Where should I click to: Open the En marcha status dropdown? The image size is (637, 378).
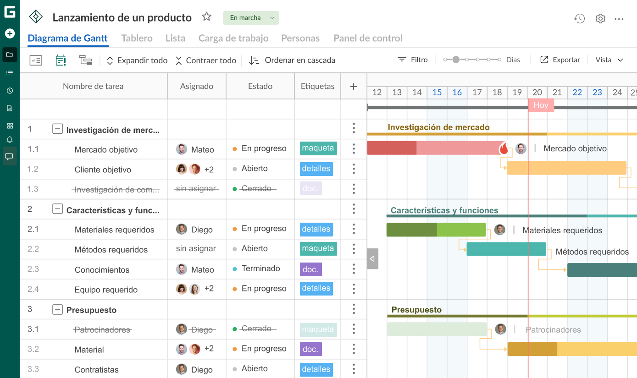[x=251, y=17]
